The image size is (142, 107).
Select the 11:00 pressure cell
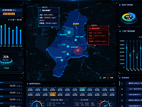112,89
